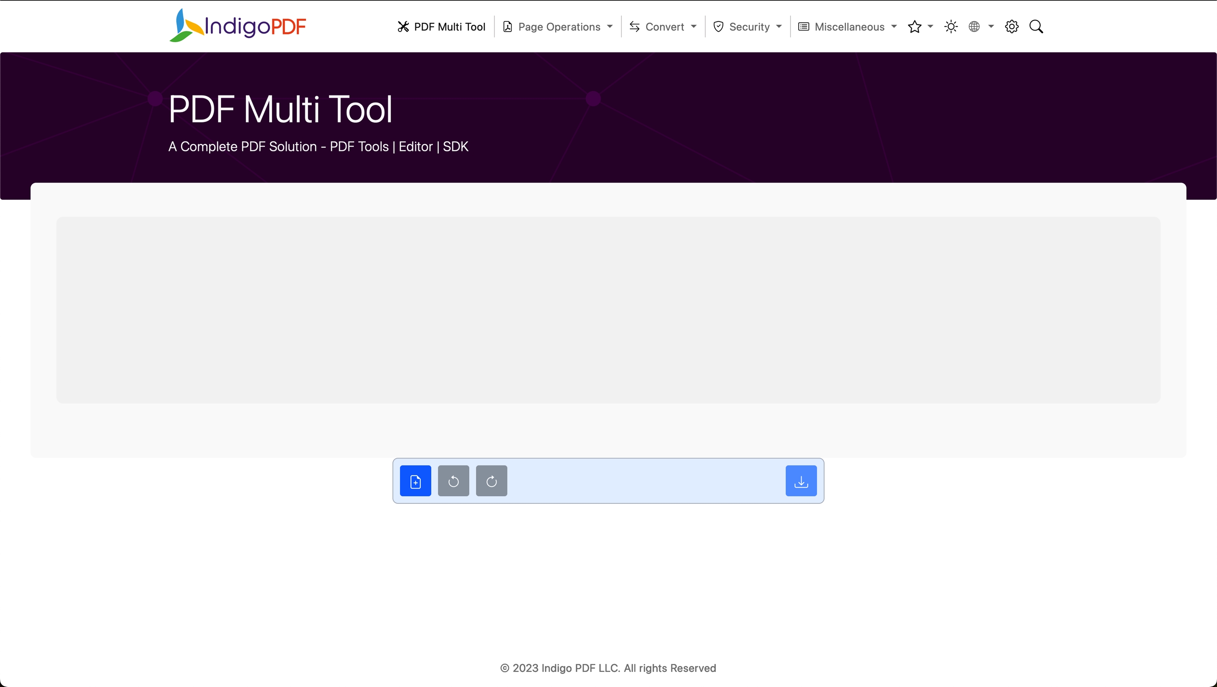Open the search magnifier icon
Screen dimensions: 1217x687
click(x=1036, y=26)
